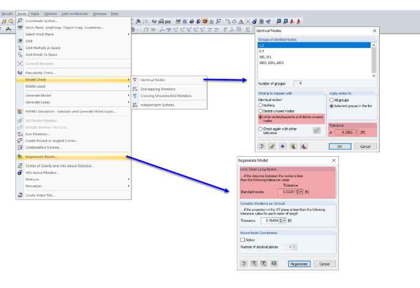The image size is (420, 288).
Task: Select group 3,4 in identical nodes list
Action: [x=314, y=51]
